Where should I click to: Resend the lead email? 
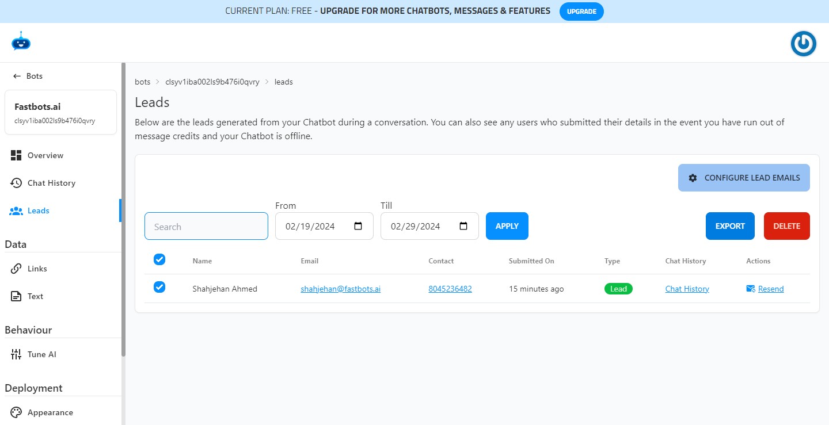(771, 289)
